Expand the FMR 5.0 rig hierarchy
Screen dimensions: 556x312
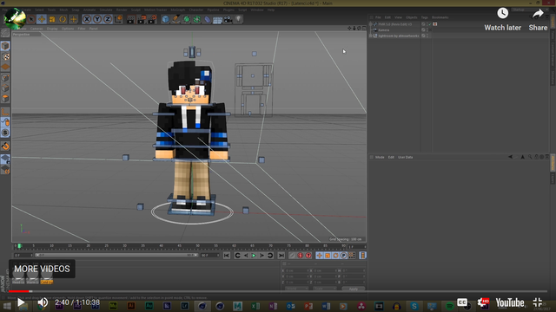coord(371,24)
